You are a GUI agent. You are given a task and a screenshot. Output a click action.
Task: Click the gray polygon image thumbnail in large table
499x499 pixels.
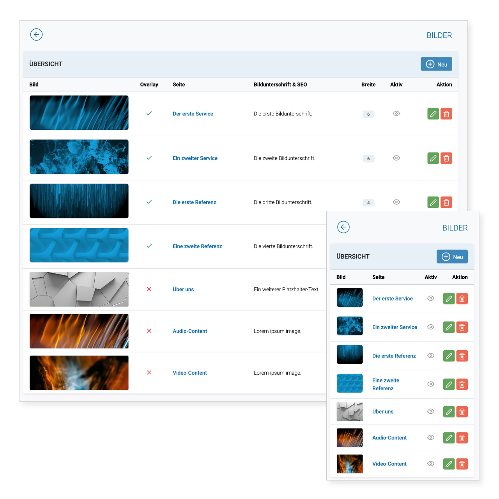(x=79, y=289)
